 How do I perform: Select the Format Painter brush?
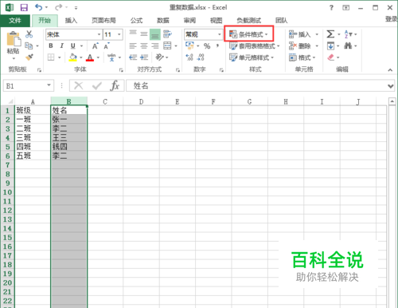tap(29, 57)
